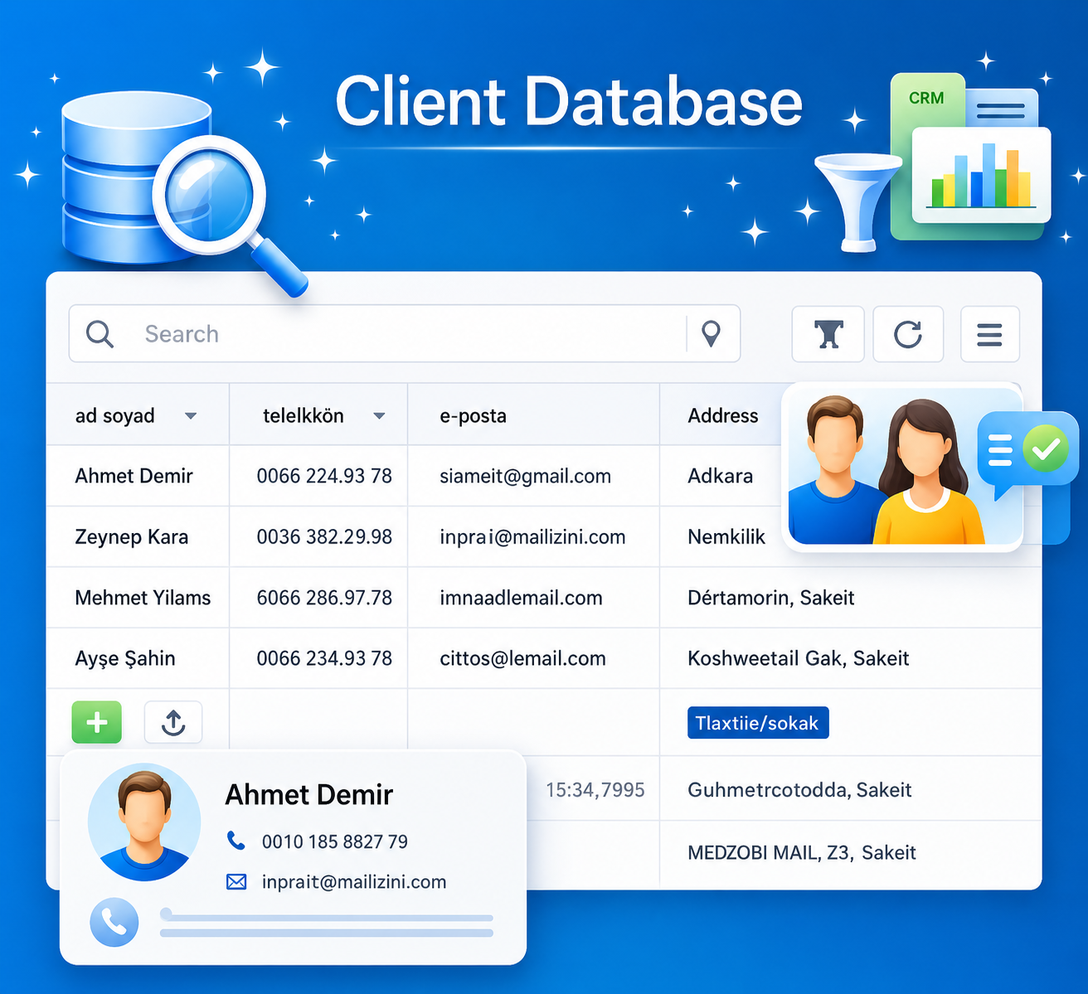Viewport: 1088px width, 994px height.
Task: Click phone number 0066 224.93 78
Action: (324, 476)
